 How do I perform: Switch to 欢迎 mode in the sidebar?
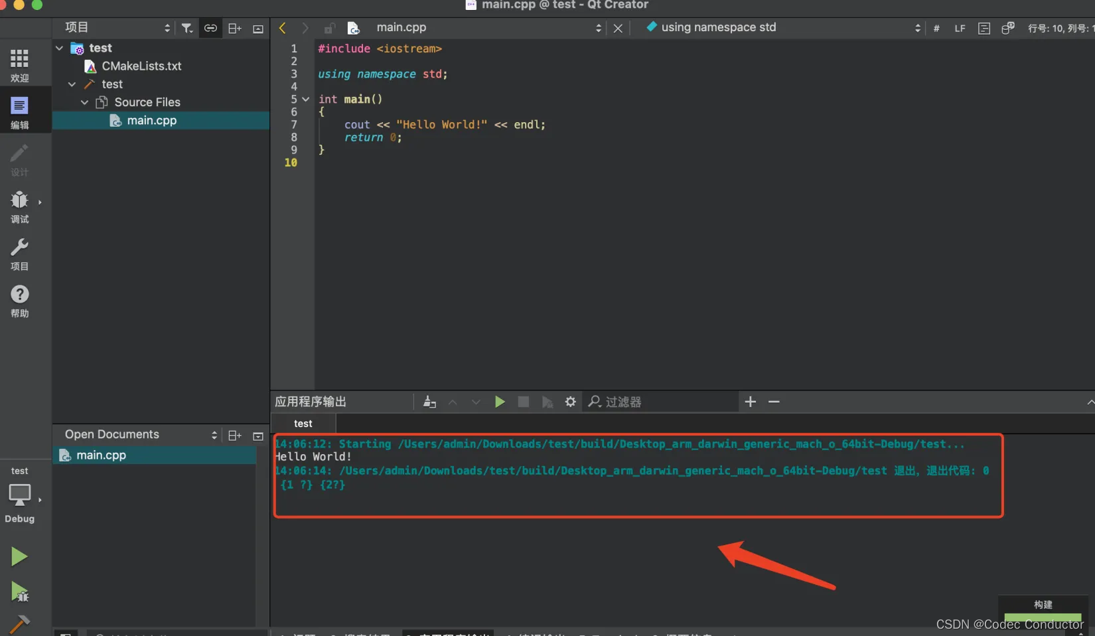(x=19, y=63)
